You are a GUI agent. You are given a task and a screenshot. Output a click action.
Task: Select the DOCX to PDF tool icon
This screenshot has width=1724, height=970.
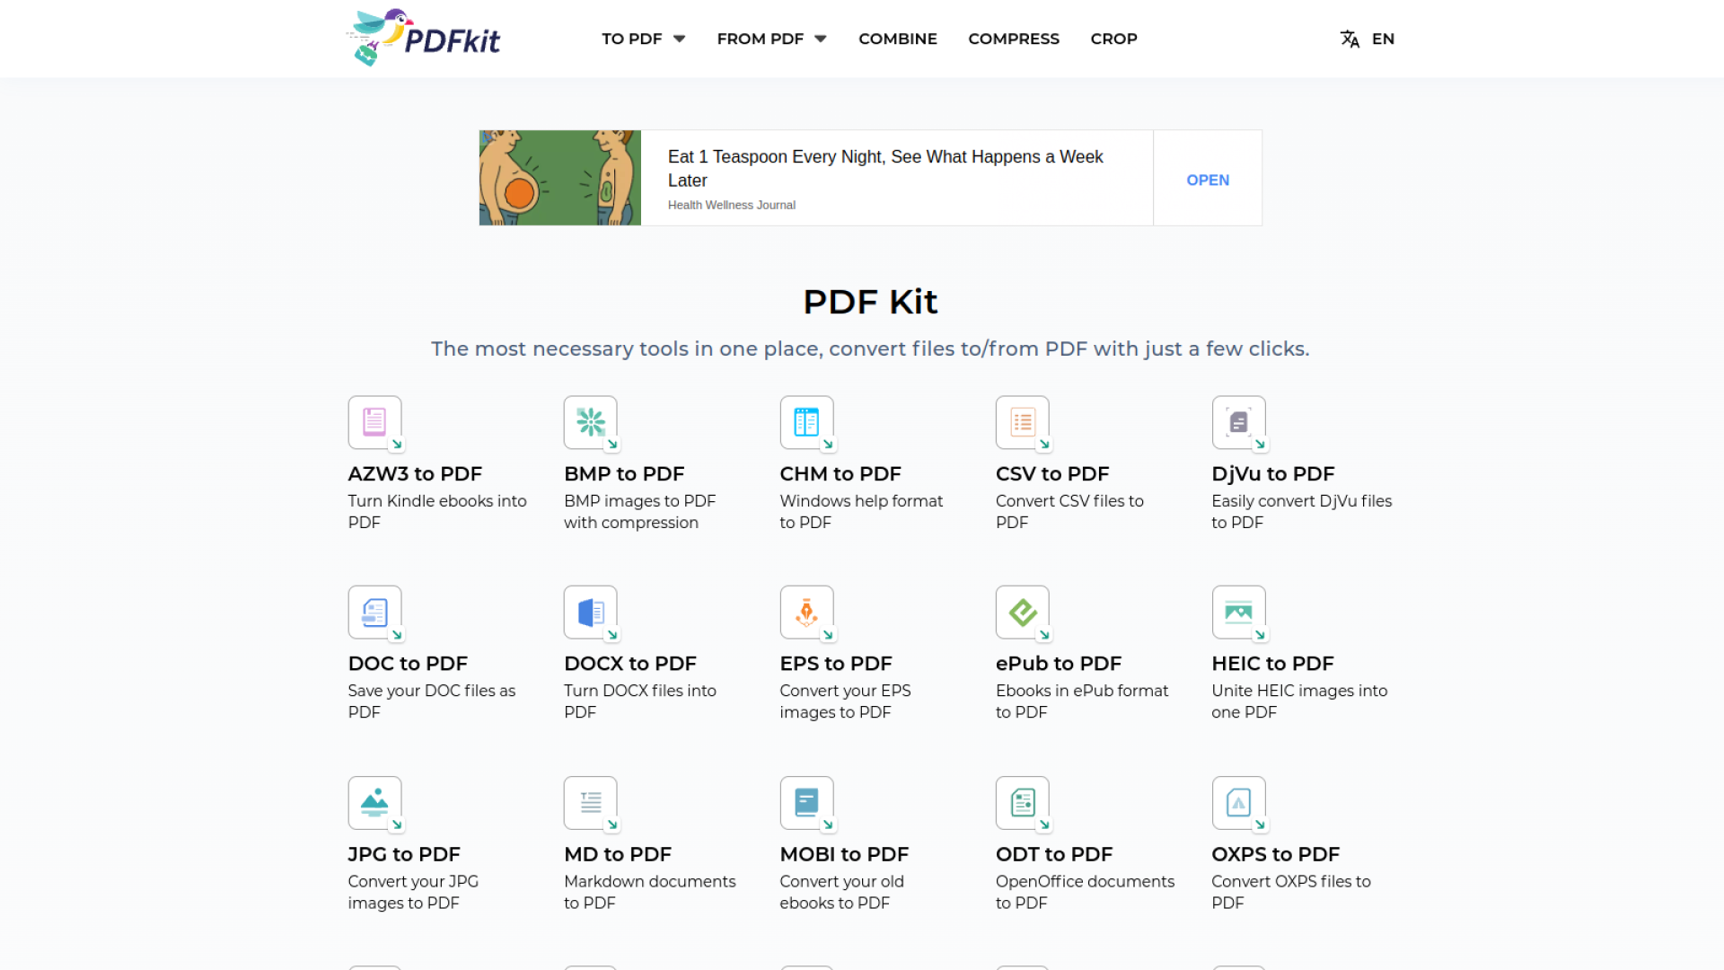click(x=590, y=613)
